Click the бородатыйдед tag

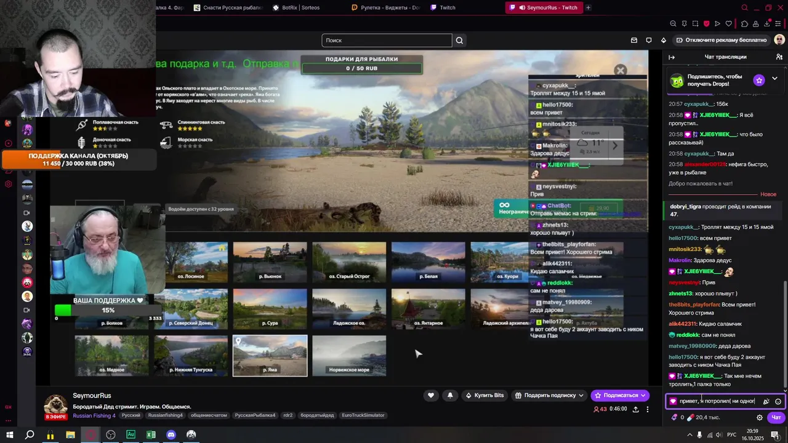(317, 415)
